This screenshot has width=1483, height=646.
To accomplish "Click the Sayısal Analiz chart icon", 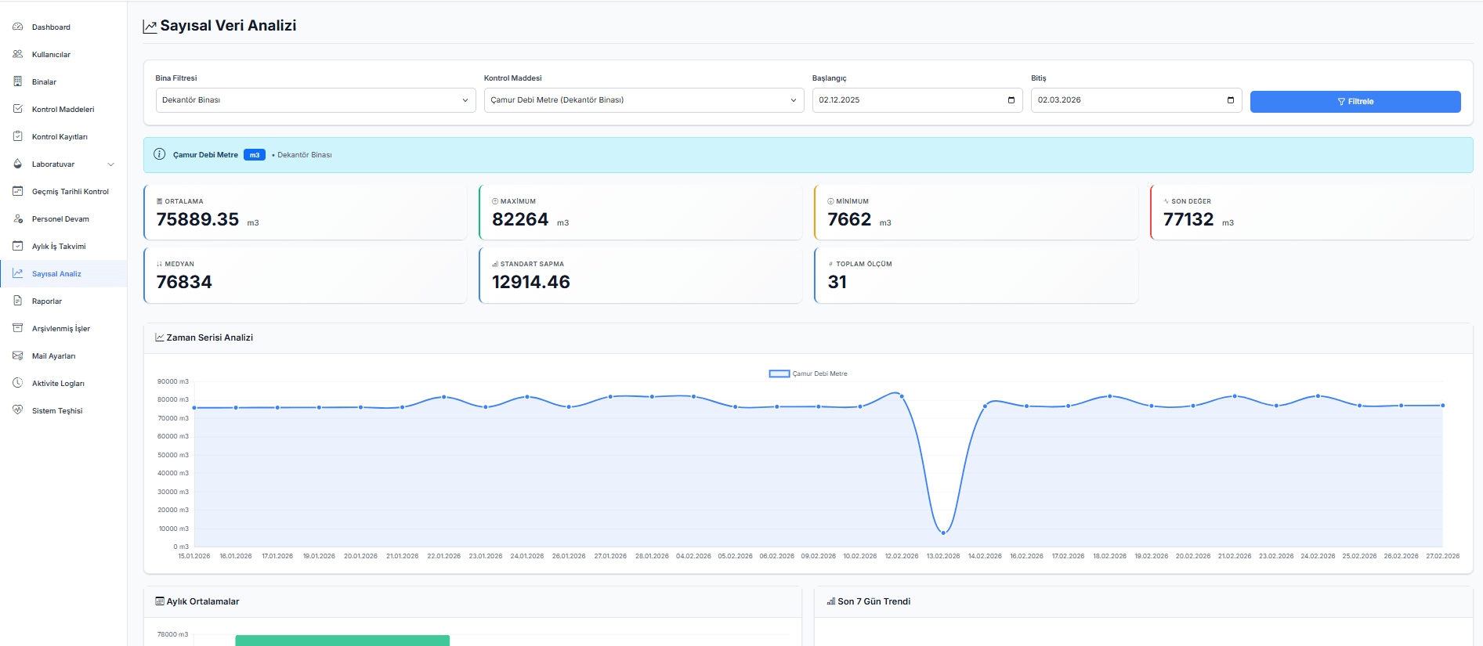I will coord(17,273).
